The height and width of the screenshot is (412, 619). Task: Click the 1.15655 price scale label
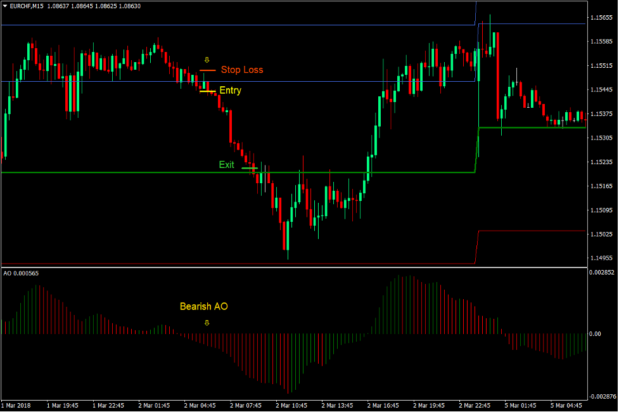[x=600, y=18]
